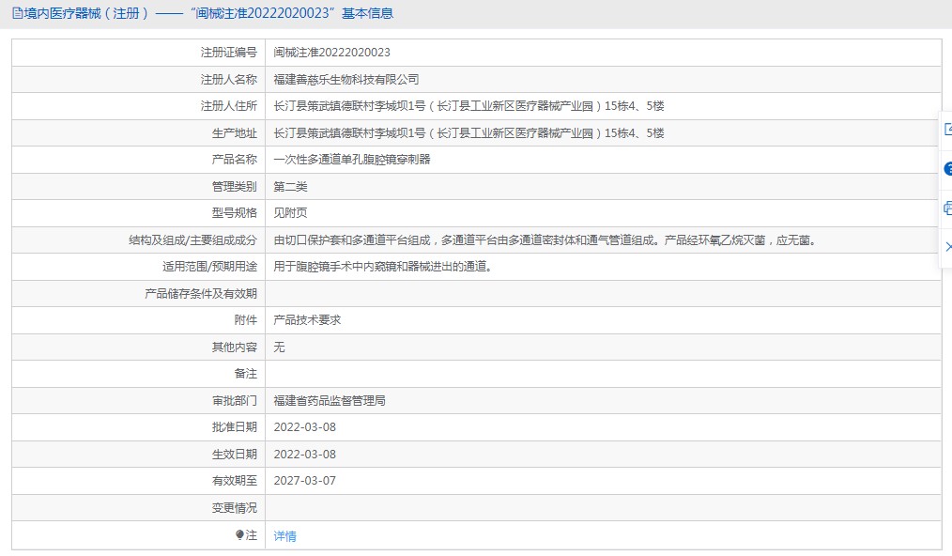Open the help question-mark icon
The width and height of the screenshot is (952, 556).
[x=948, y=168]
